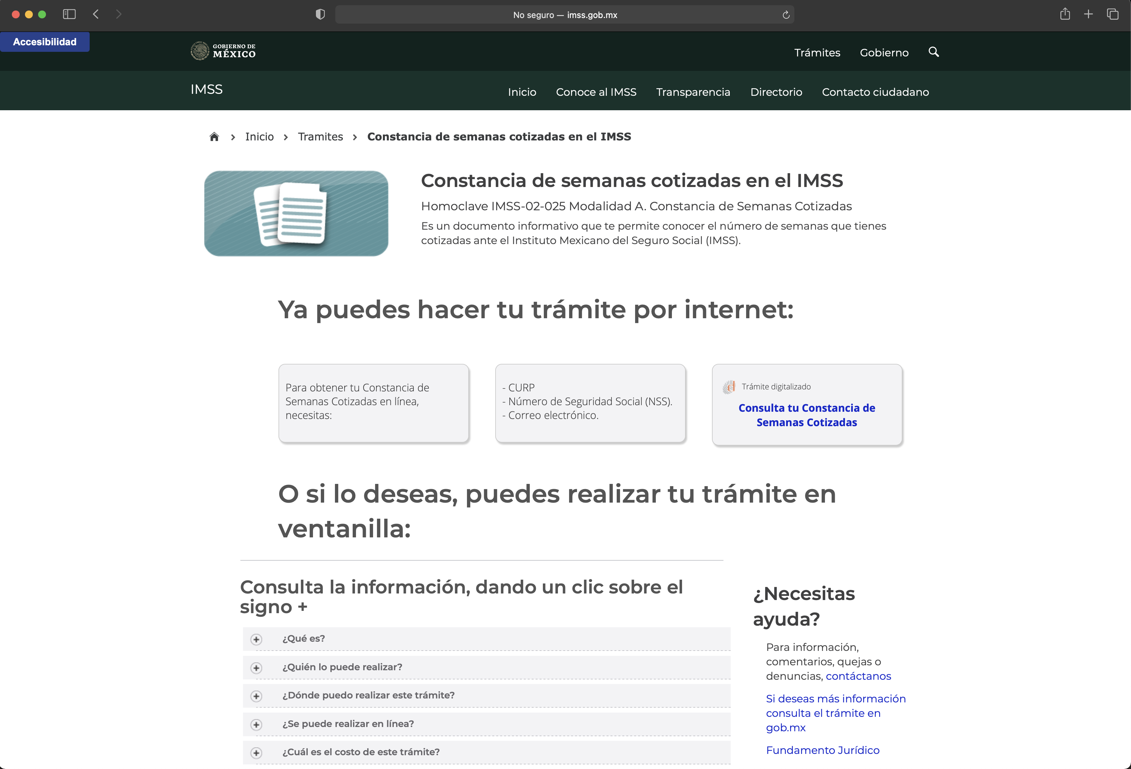Open Consulta tu Constancia de Semanas Cotizadas
This screenshot has height=769, width=1131.
[807, 415]
